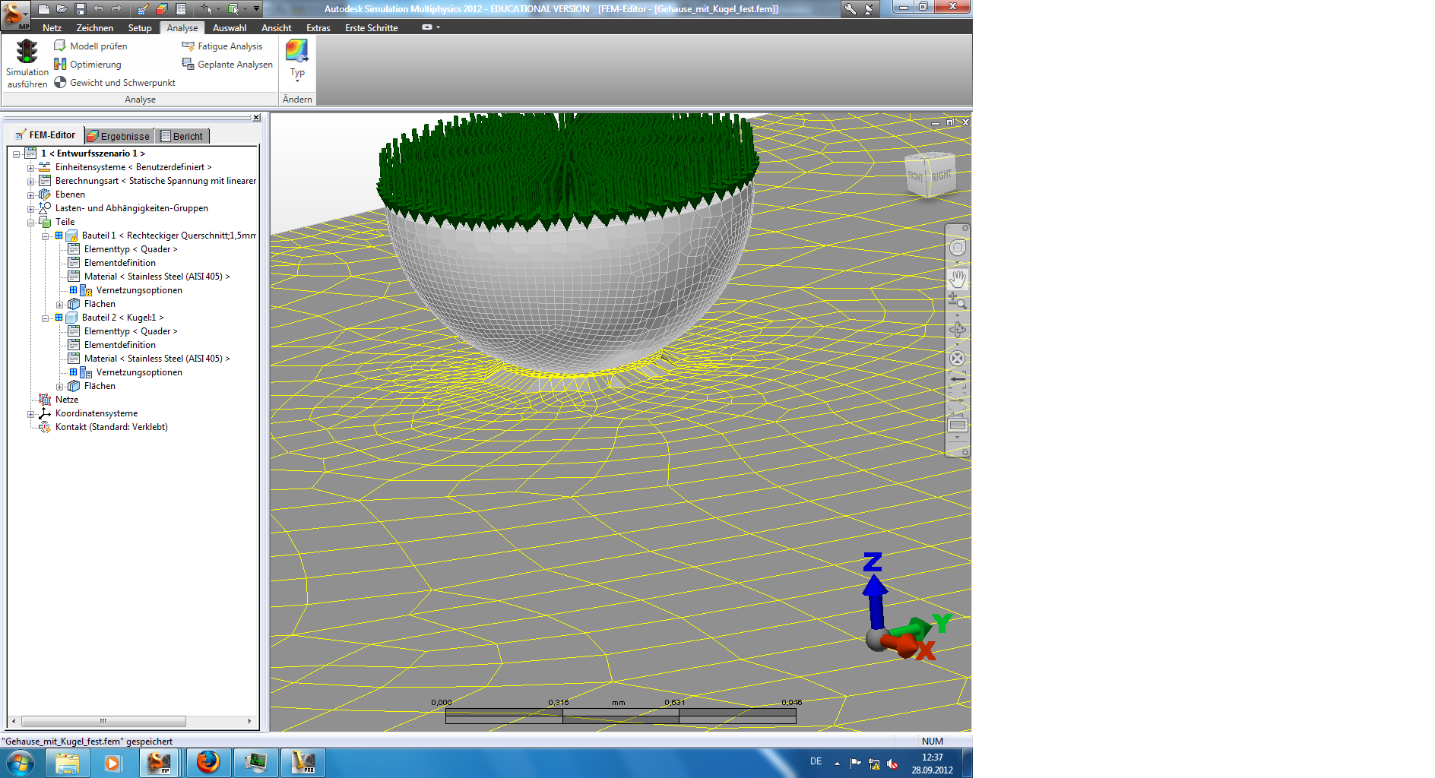This screenshot has height=778, width=1435.
Task: Open results environment via colored cube icon
Action: [161, 9]
